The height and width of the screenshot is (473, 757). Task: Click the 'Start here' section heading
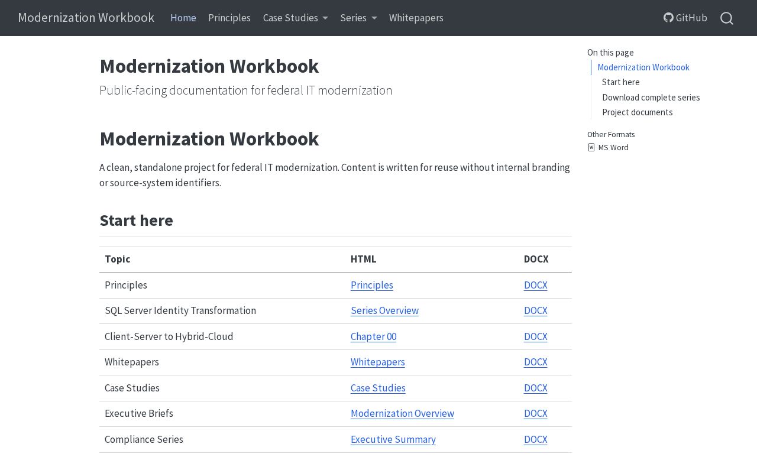coord(137,221)
